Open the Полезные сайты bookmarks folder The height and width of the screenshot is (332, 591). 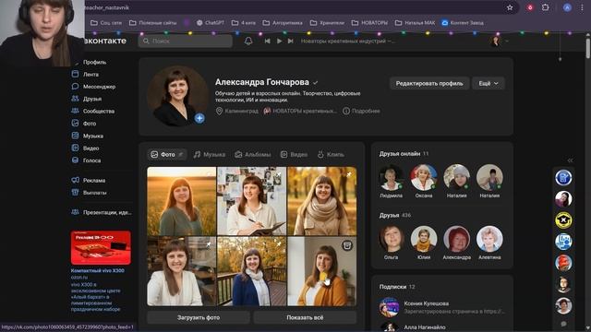pyautogui.click(x=153, y=22)
